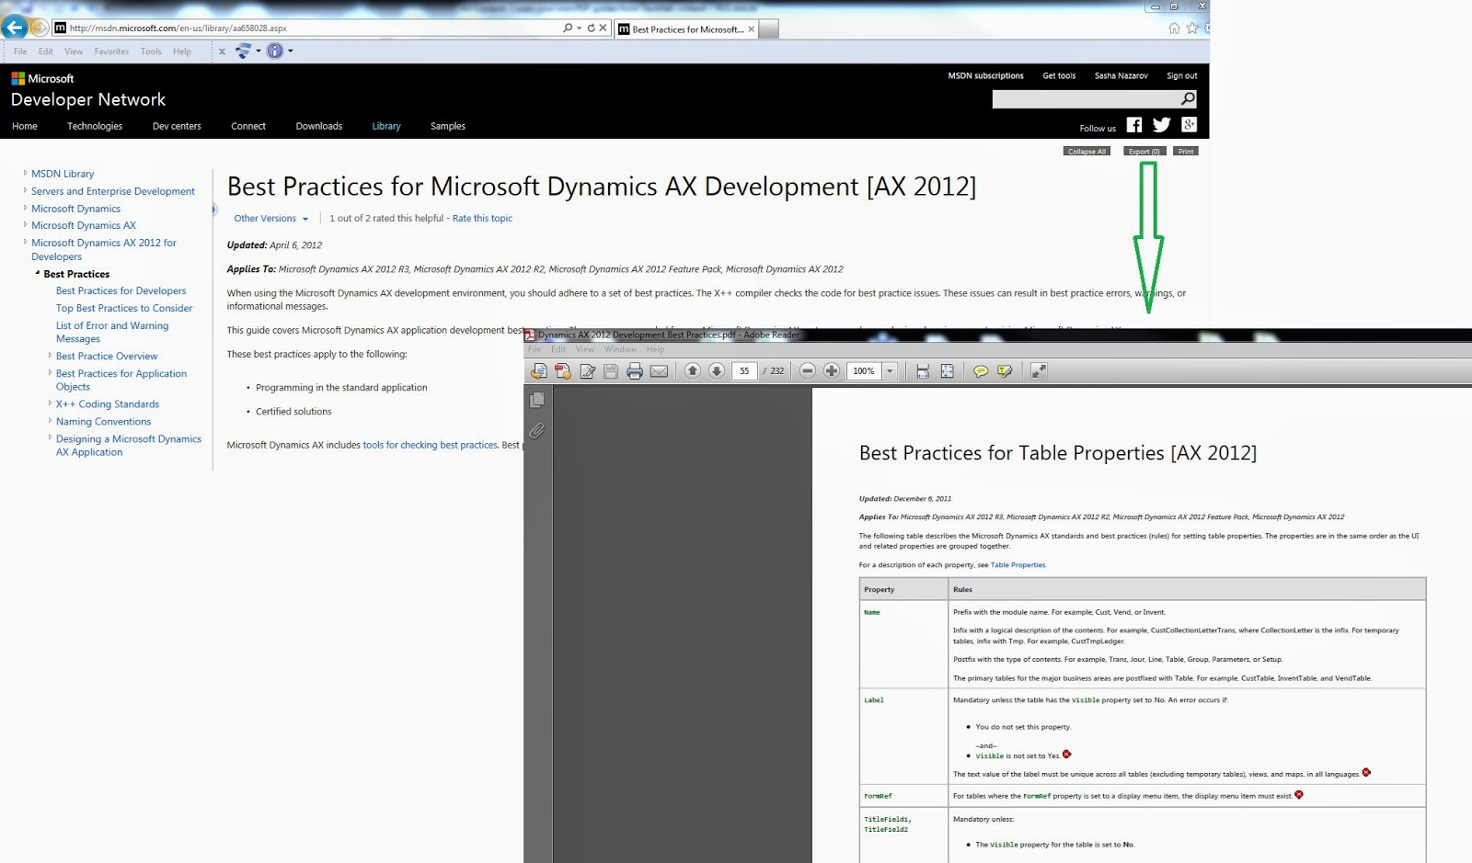Go back in Internet Explorer

(x=15, y=28)
